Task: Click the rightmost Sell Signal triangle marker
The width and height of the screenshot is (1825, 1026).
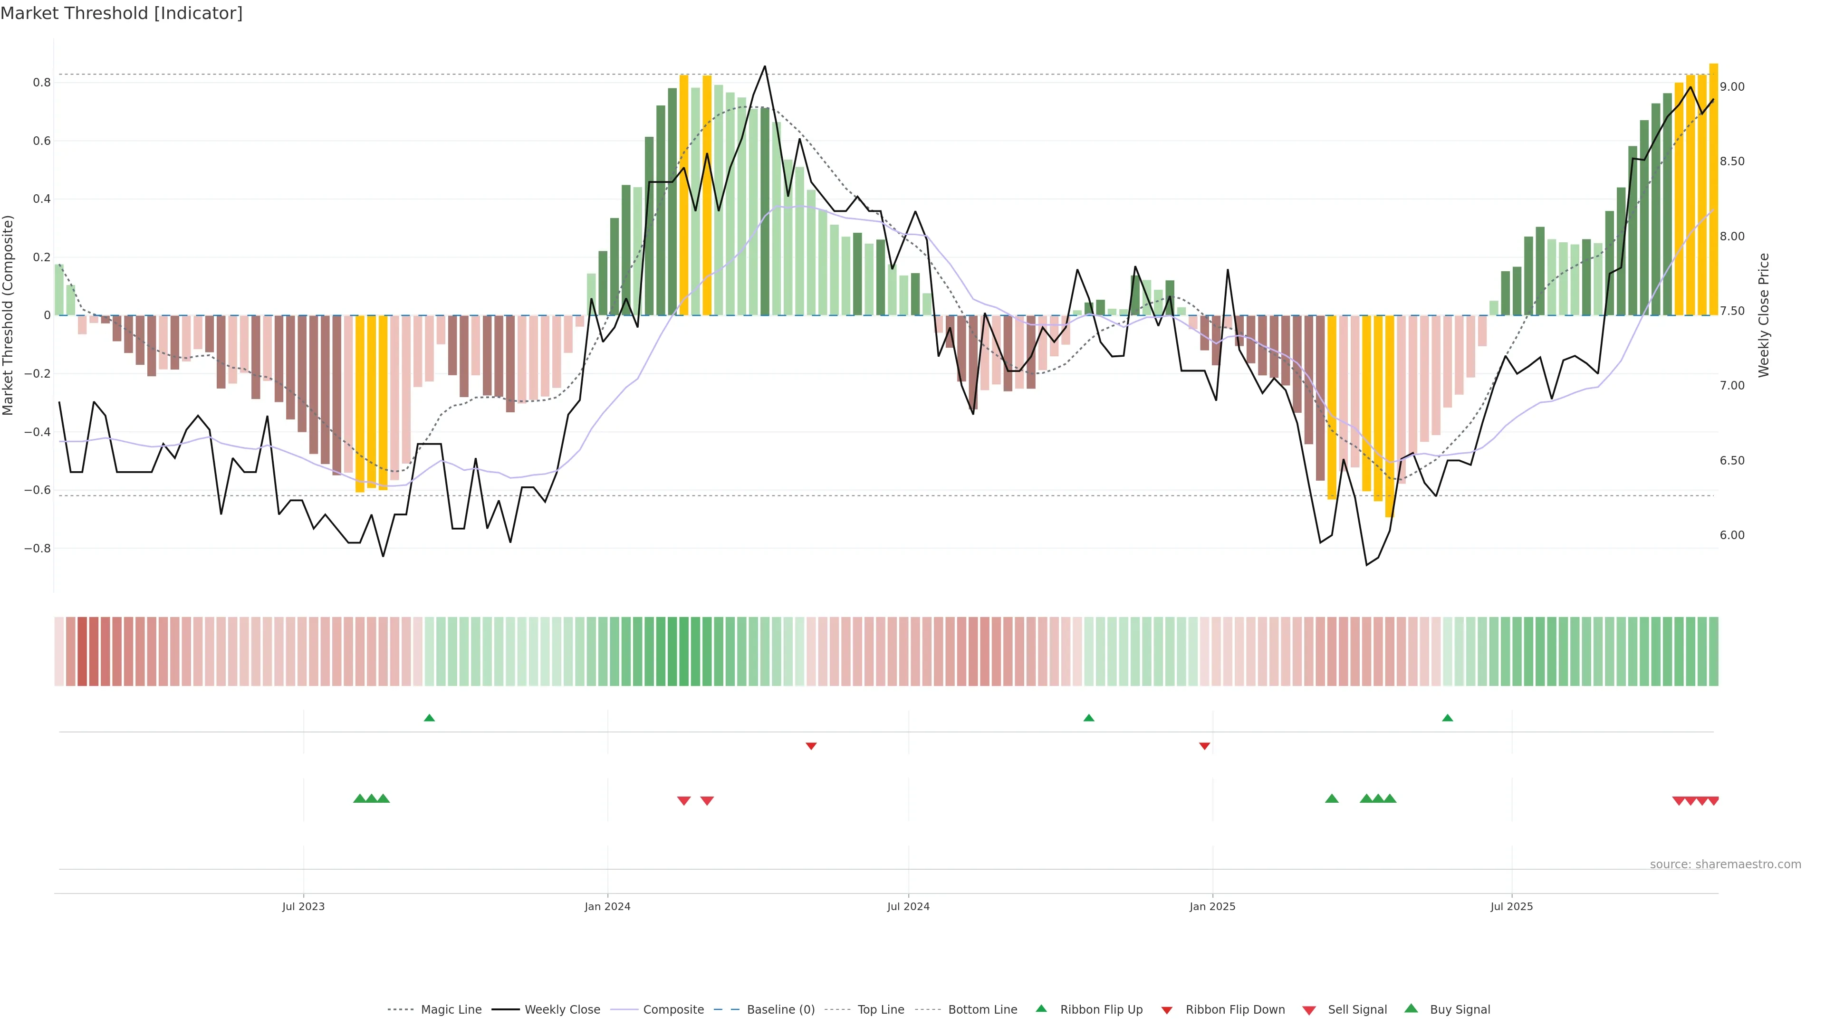Action: pyautogui.click(x=1713, y=801)
